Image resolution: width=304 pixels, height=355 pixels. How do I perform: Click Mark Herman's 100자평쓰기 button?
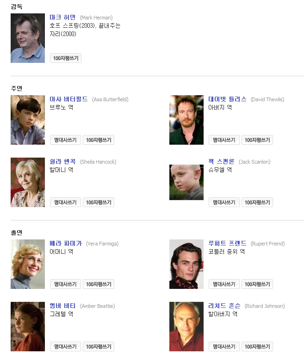(66, 58)
